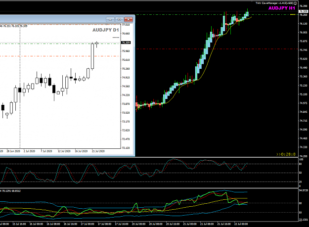Click the highlighted current price on H1 axis

pyautogui.click(x=303, y=12)
